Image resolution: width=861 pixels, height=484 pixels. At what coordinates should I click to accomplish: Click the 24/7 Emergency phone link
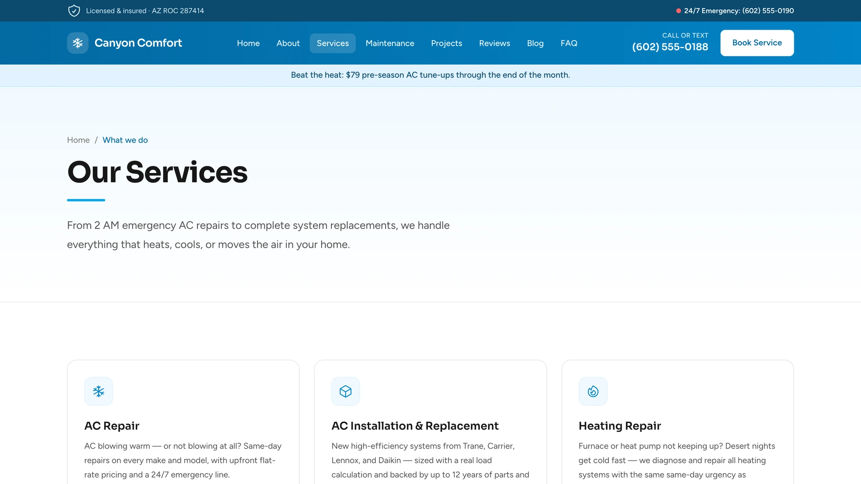pos(739,11)
